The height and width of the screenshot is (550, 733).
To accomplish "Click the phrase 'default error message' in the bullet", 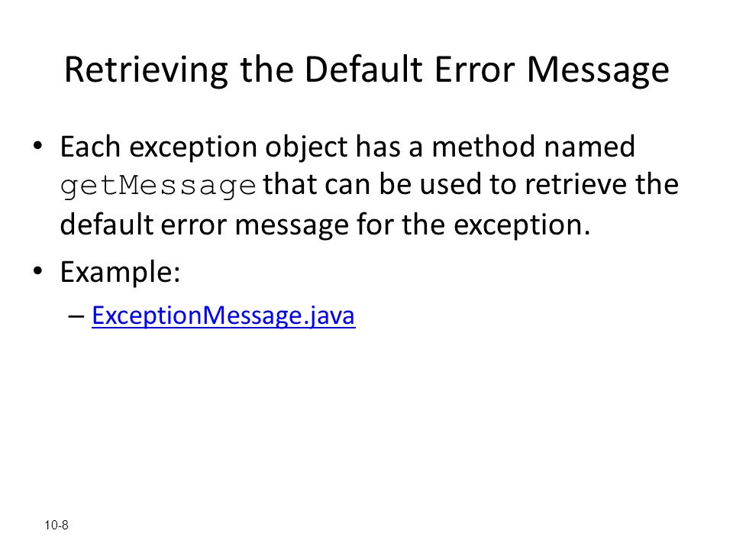I will pos(205,225).
